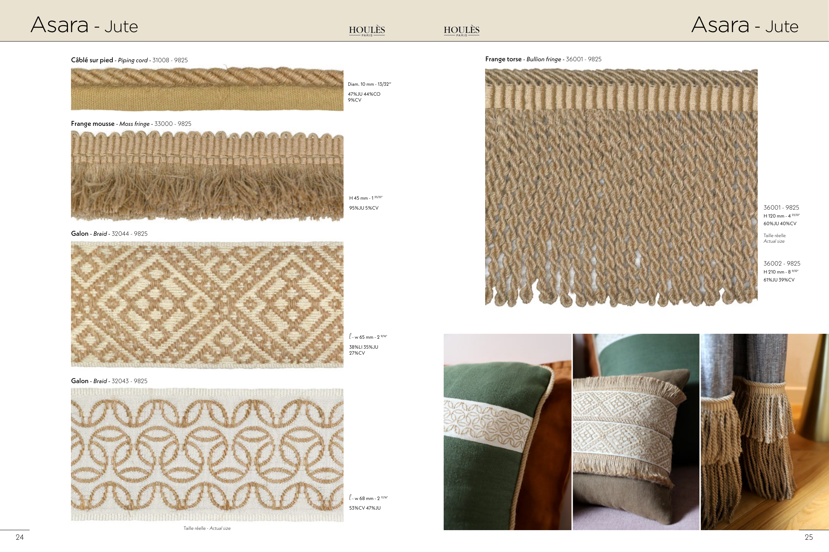Image resolution: width=829 pixels, height=552 pixels.
Task: Click the 36002 - 9825 reference text
Action: click(782, 263)
